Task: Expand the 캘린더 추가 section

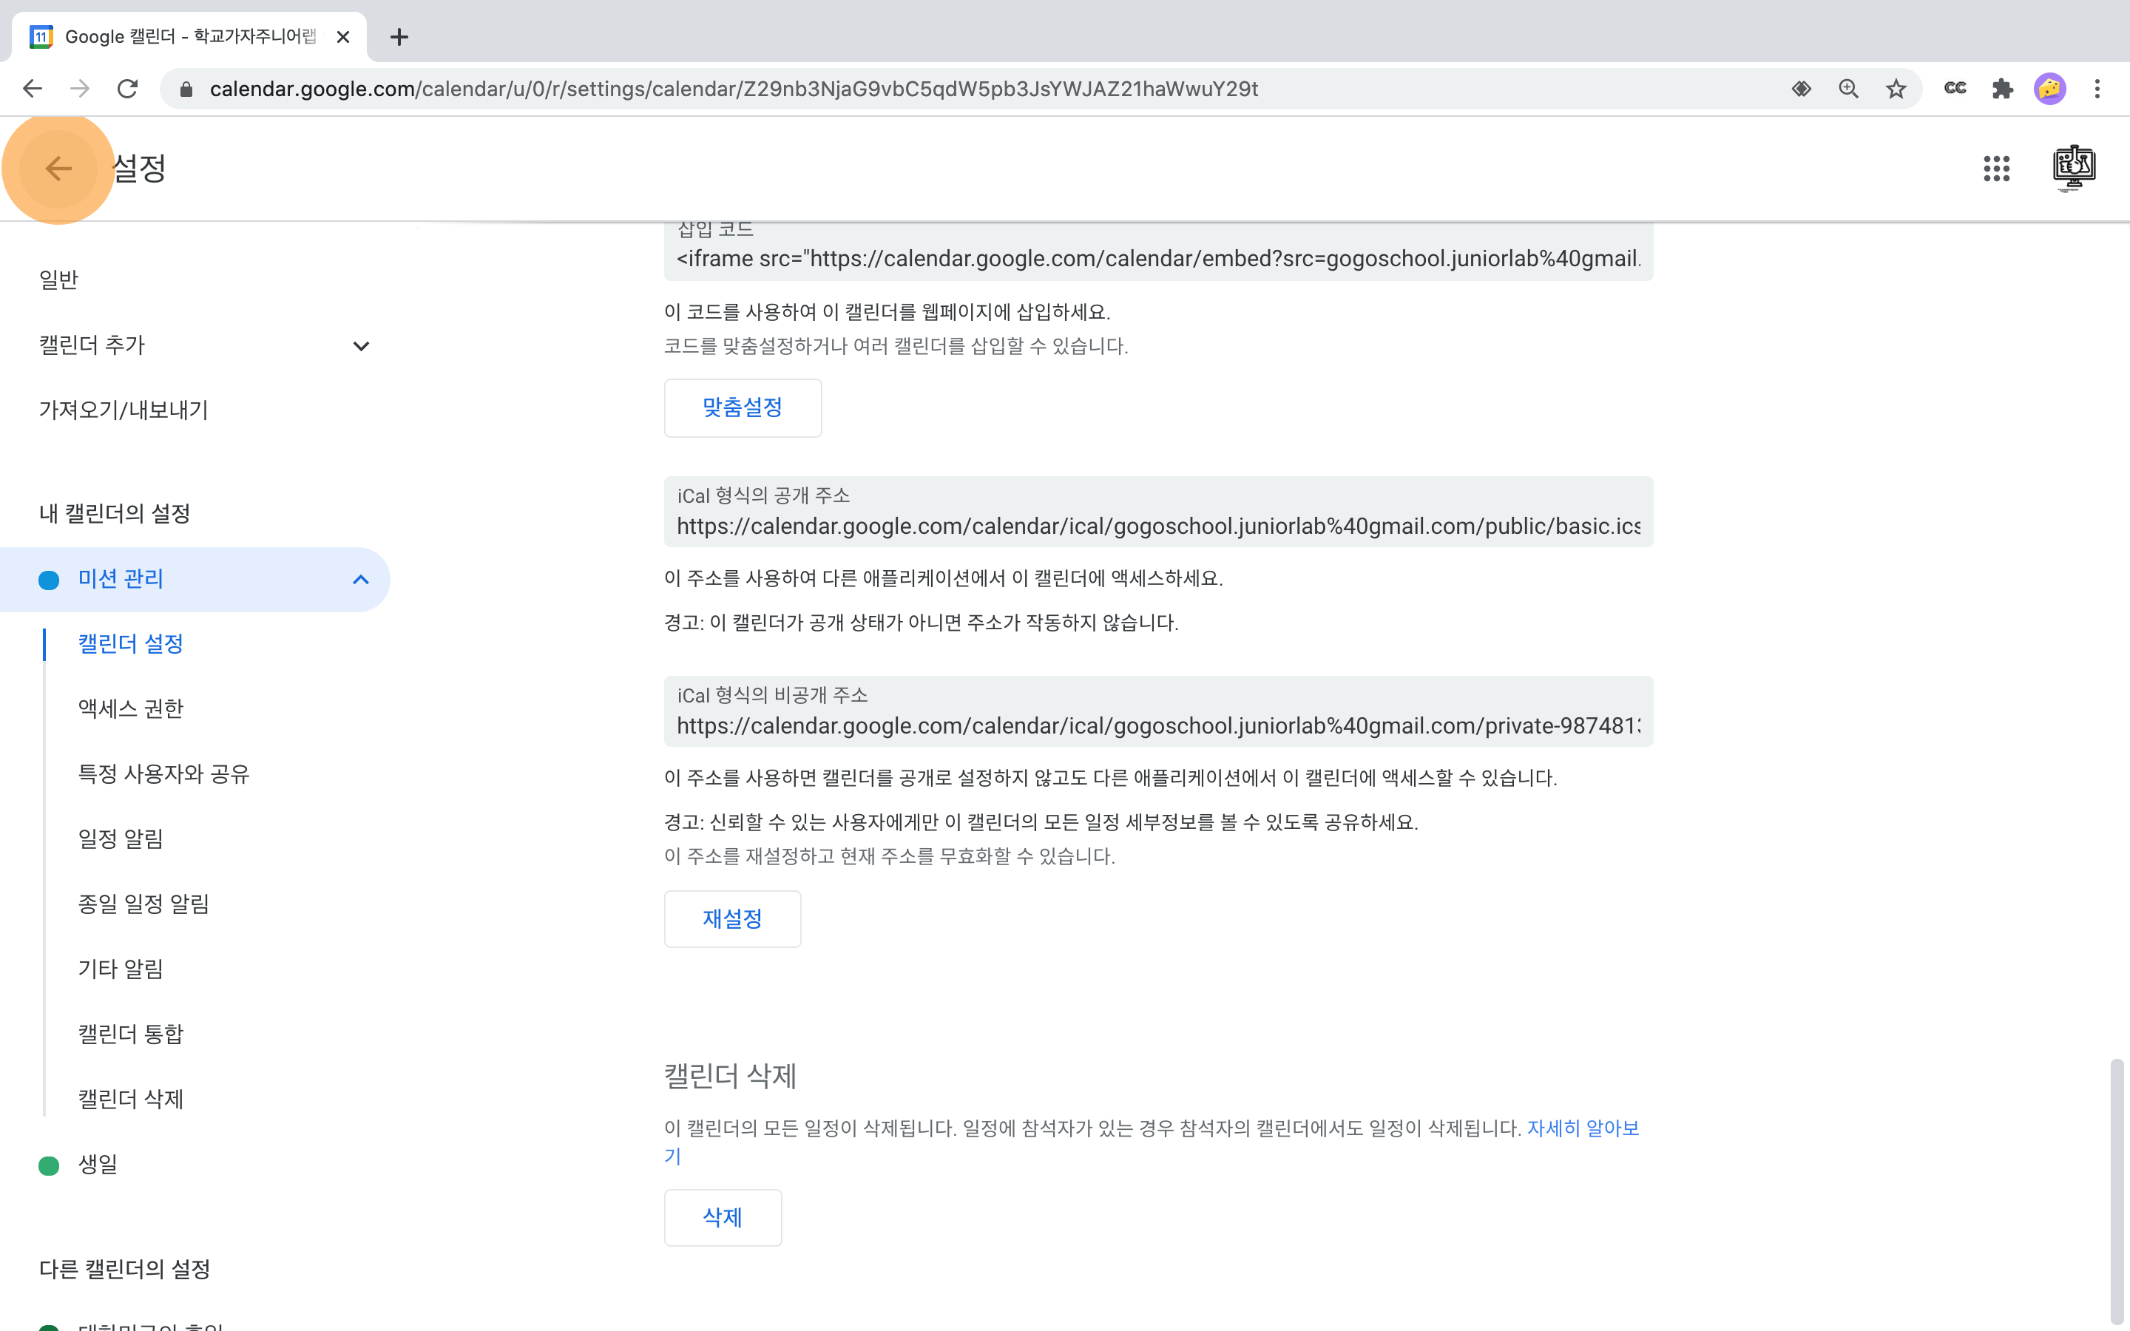Action: (x=360, y=346)
